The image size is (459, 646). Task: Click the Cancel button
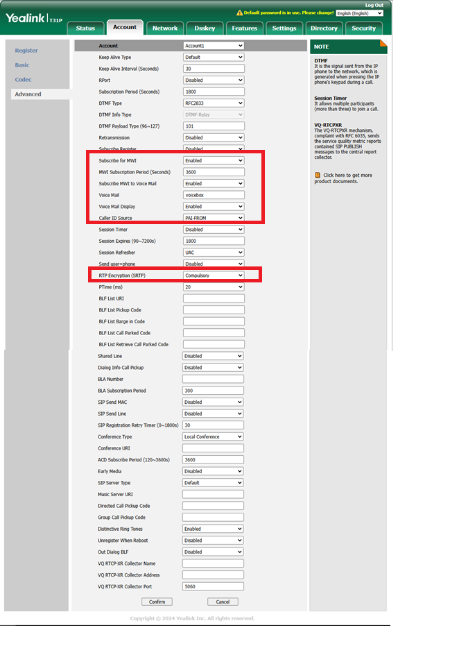tap(223, 602)
